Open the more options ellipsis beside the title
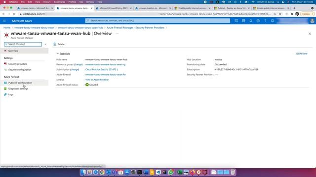Viewport: 316px width, 177px height. point(117,34)
